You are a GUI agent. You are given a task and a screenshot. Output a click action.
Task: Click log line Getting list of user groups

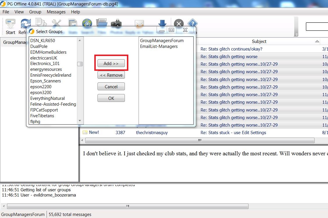pyautogui.click(x=46, y=190)
